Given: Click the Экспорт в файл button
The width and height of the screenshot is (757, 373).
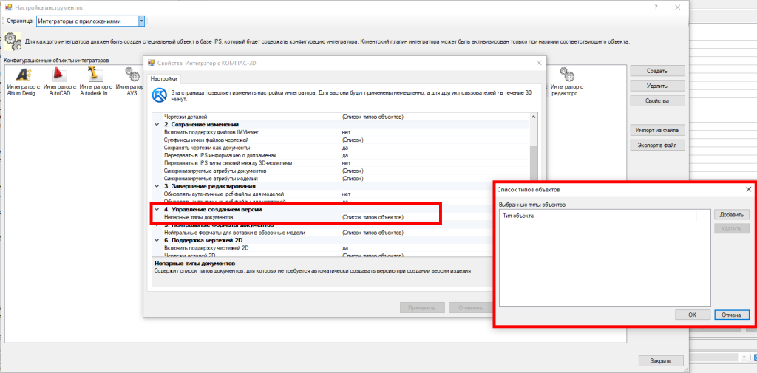Looking at the screenshot, I should (656, 146).
